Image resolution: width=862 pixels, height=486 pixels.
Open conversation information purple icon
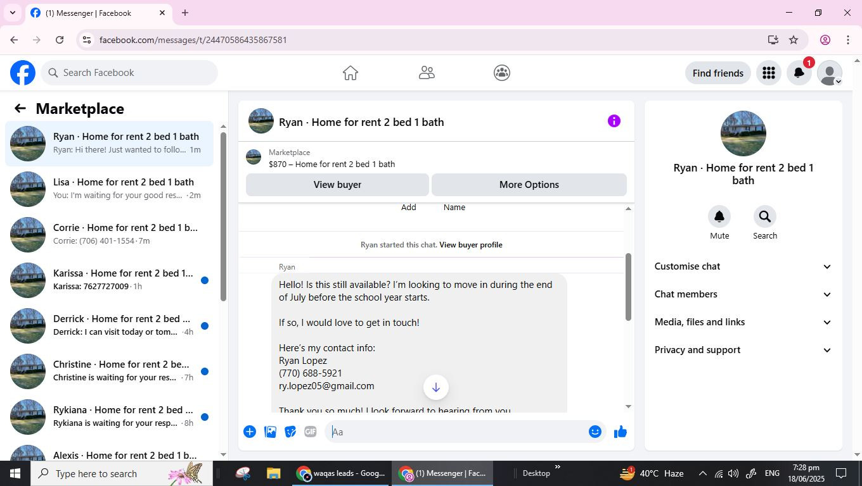[x=614, y=121]
